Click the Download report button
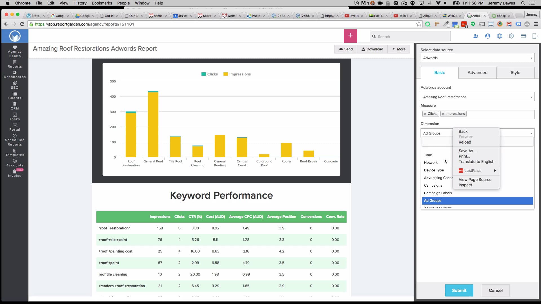This screenshot has height=304, width=541. [x=372, y=49]
